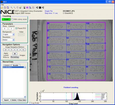Toggle the Parent ROI checkbox

[16, 28]
